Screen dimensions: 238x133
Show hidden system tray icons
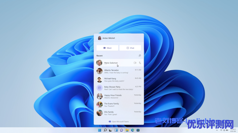pyautogui.click(x=217, y=130)
